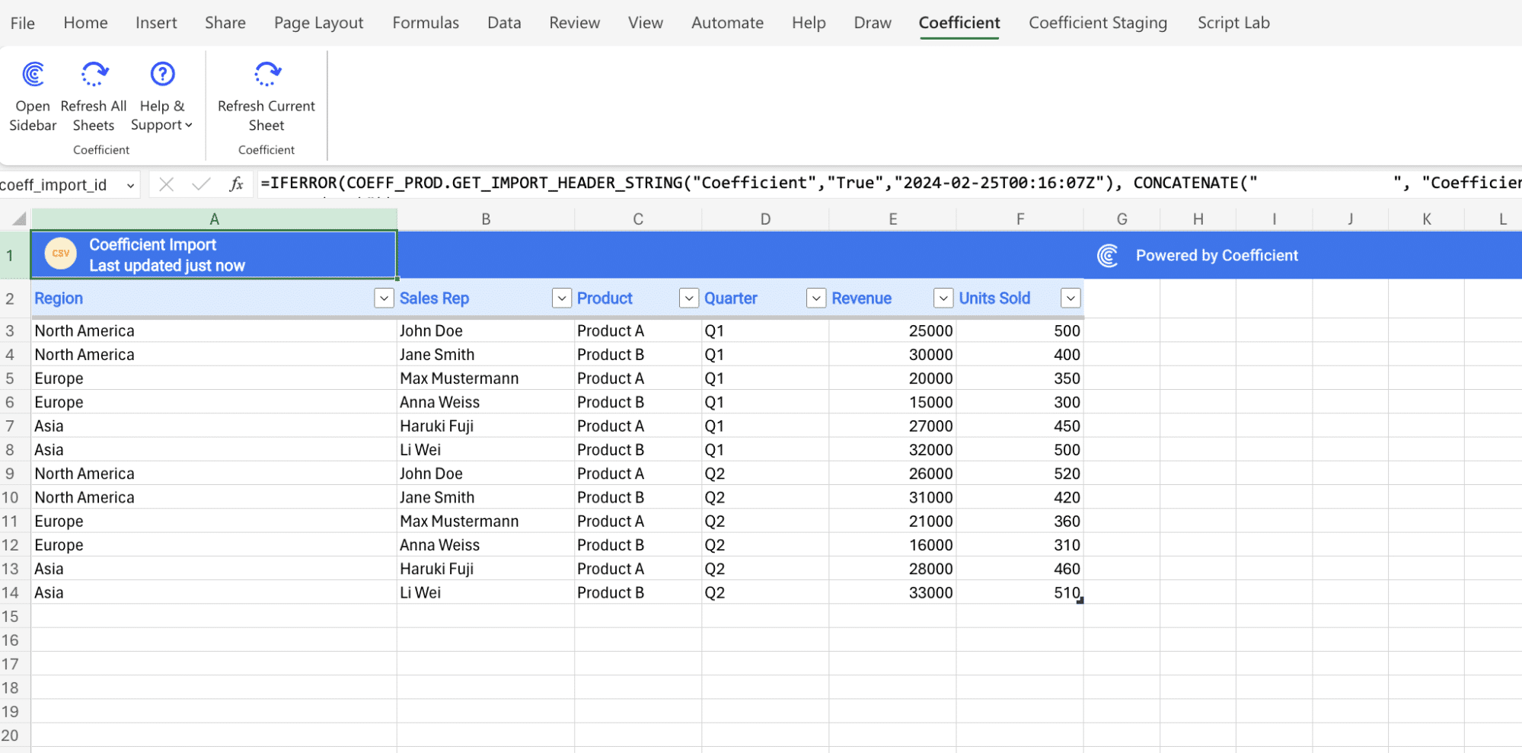
Task: Select the Coefficient Import header cell
Action: pyautogui.click(x=214, y=255)
